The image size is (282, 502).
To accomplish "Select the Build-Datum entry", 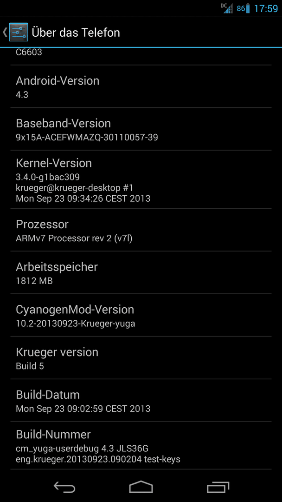I will [141, 401].
